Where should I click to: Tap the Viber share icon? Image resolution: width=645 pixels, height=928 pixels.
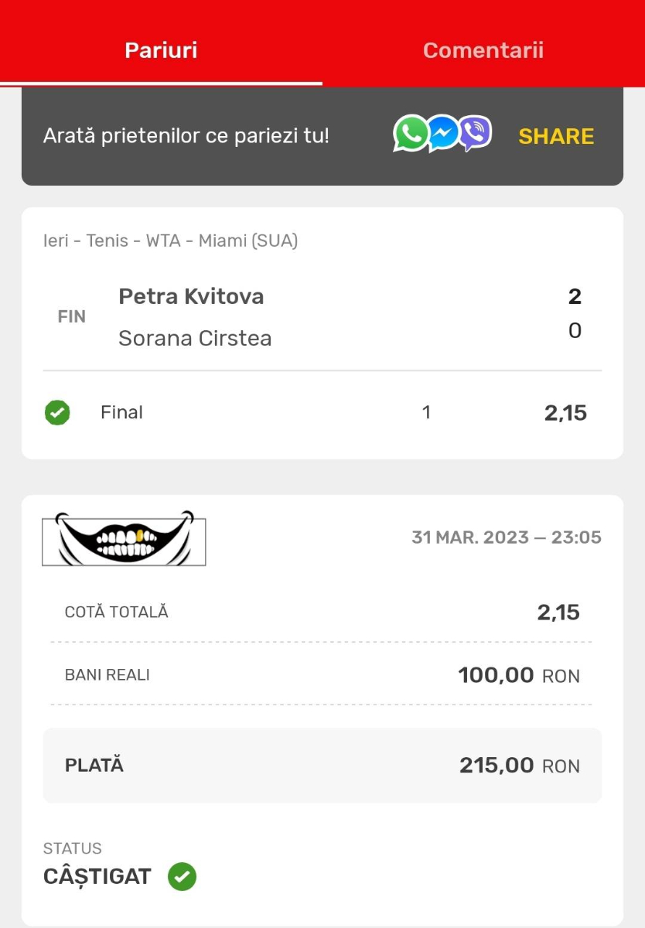475,134
